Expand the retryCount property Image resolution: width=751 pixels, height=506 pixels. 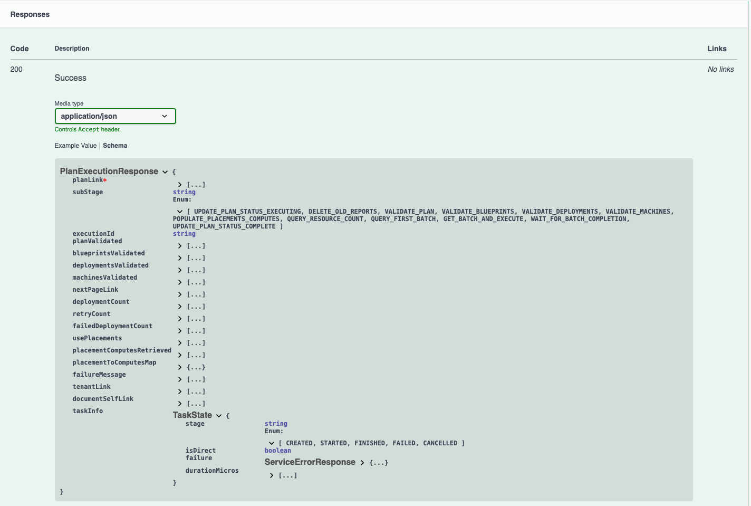tap(180, 319)
